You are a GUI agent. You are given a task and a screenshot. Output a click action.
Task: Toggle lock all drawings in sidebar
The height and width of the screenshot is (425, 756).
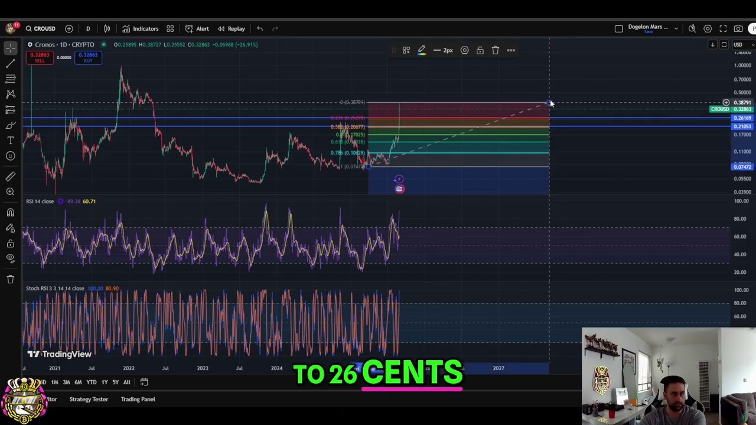tap(11, 243)
